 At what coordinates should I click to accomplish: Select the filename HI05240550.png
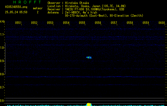[x=16, y=7]
